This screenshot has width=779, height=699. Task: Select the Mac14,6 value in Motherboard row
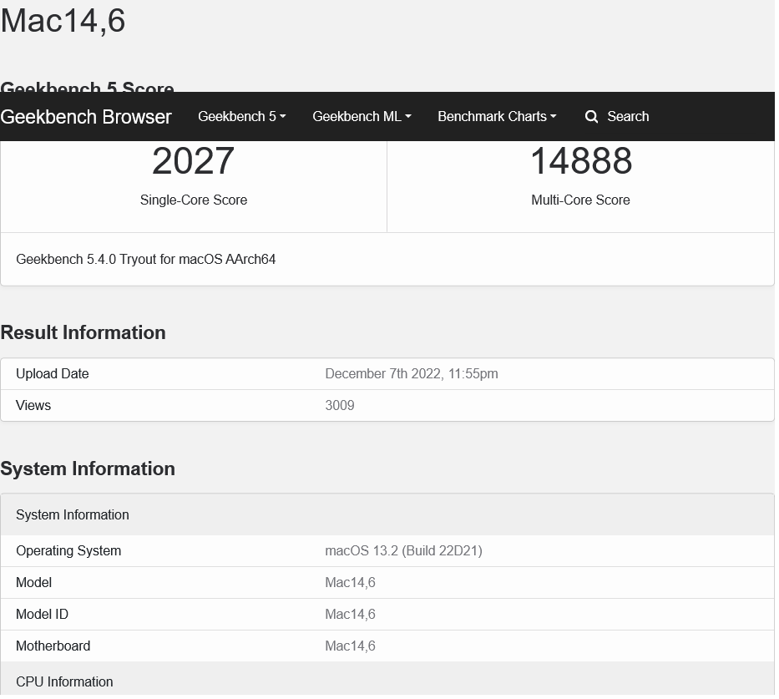[350, 647]
